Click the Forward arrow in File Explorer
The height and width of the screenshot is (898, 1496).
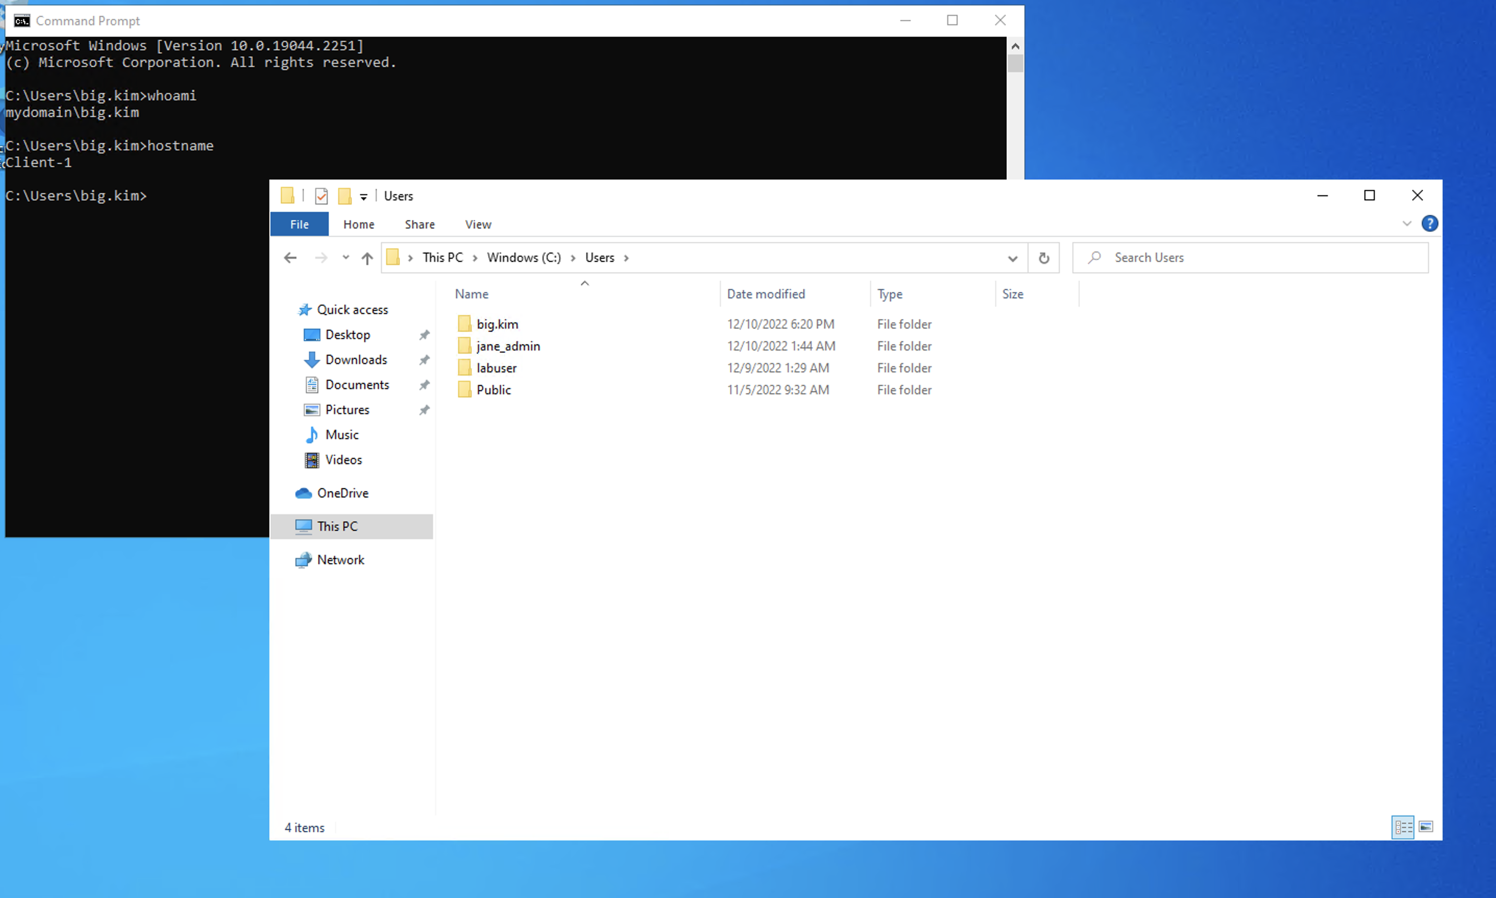(x=321, y=258)
